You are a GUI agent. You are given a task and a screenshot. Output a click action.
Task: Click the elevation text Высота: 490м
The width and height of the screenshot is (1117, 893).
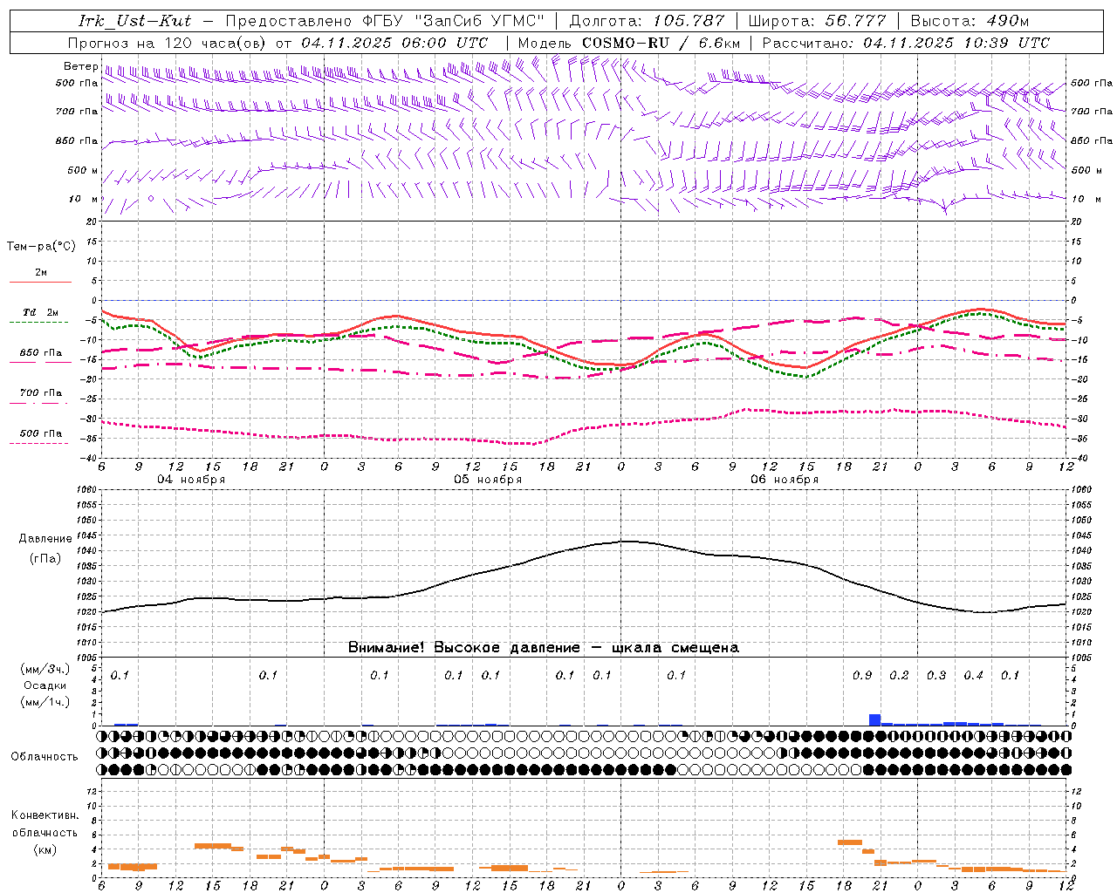click(970, 21)
